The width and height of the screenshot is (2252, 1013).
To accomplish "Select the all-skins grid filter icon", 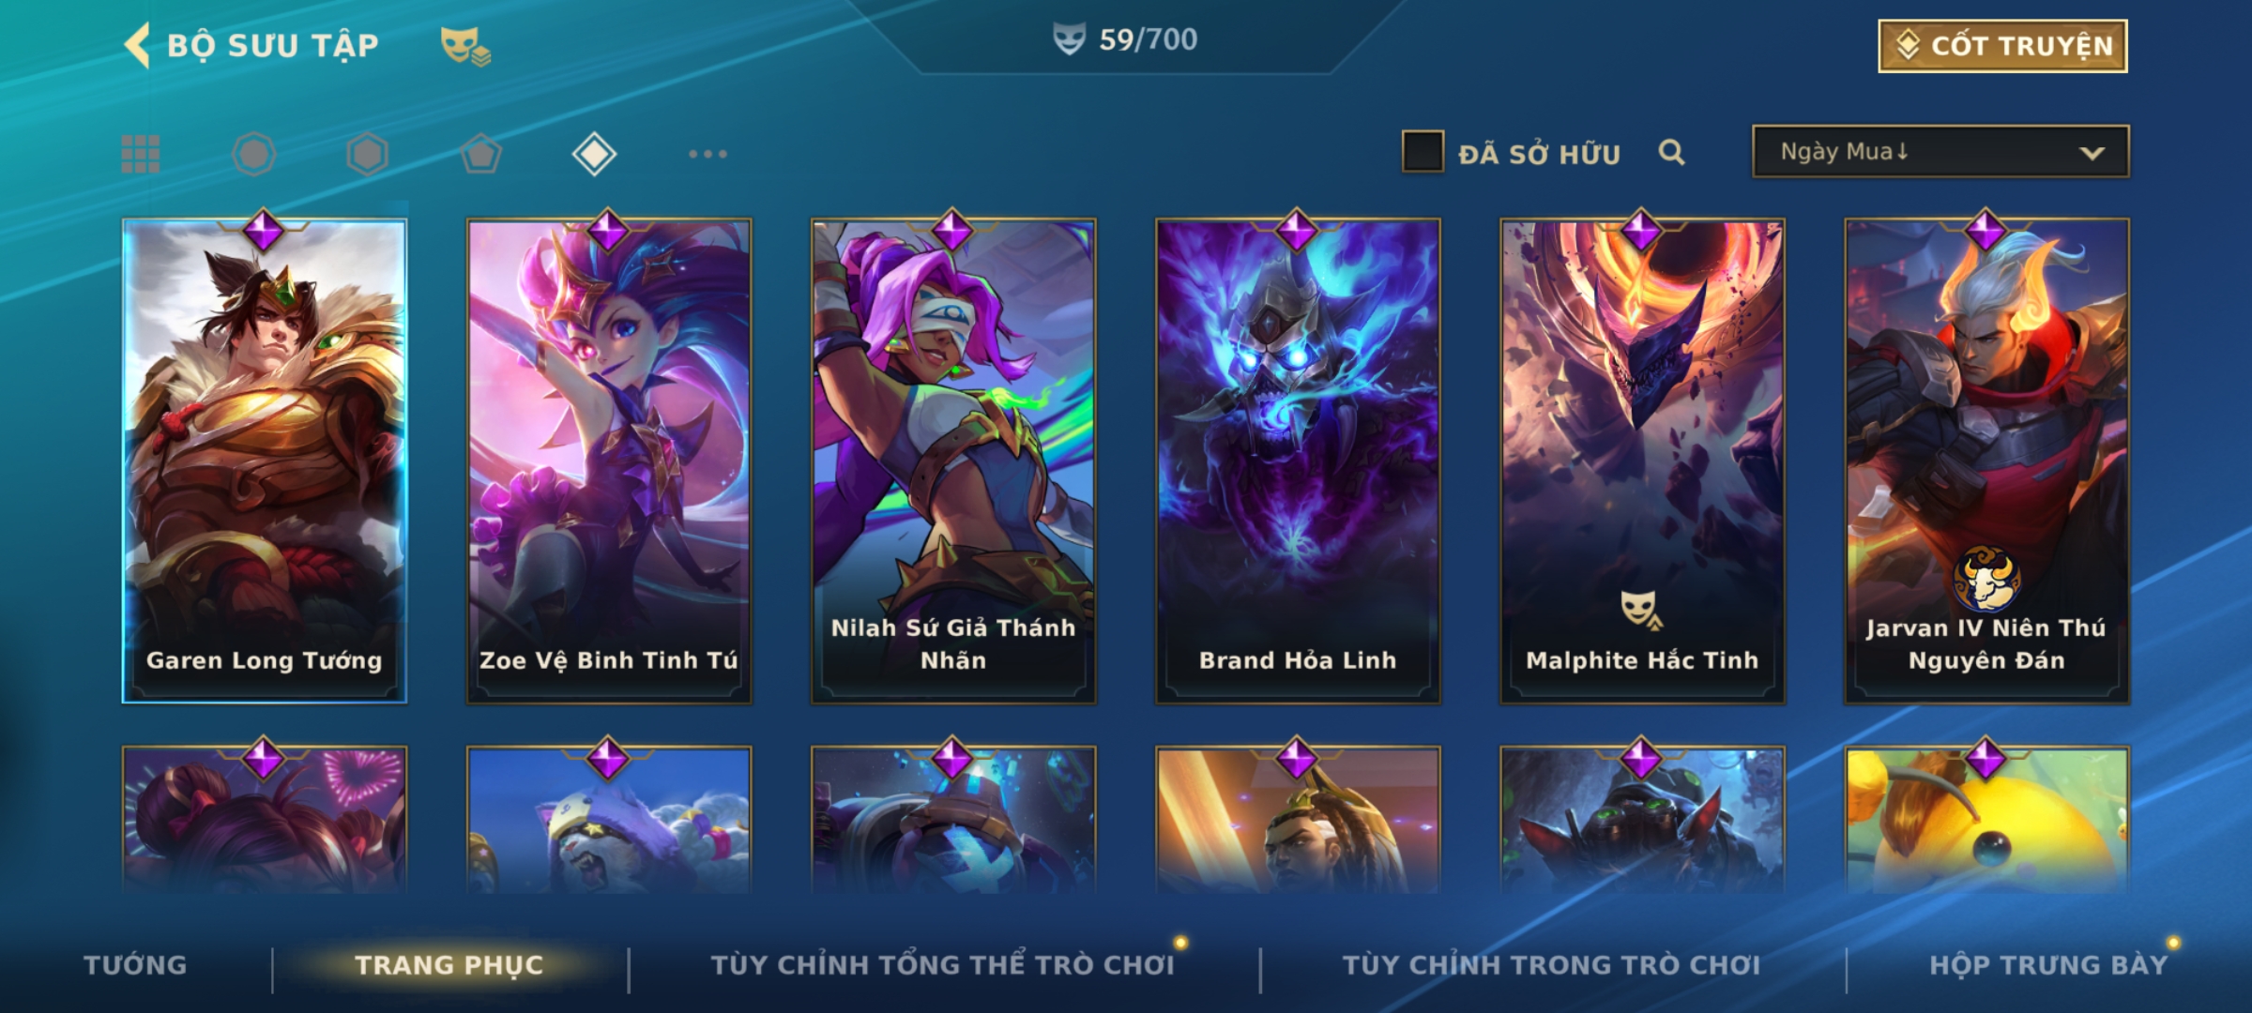I will (141, 154).
